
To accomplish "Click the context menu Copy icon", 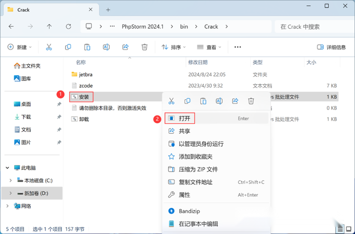I will [x=187, y=101].
